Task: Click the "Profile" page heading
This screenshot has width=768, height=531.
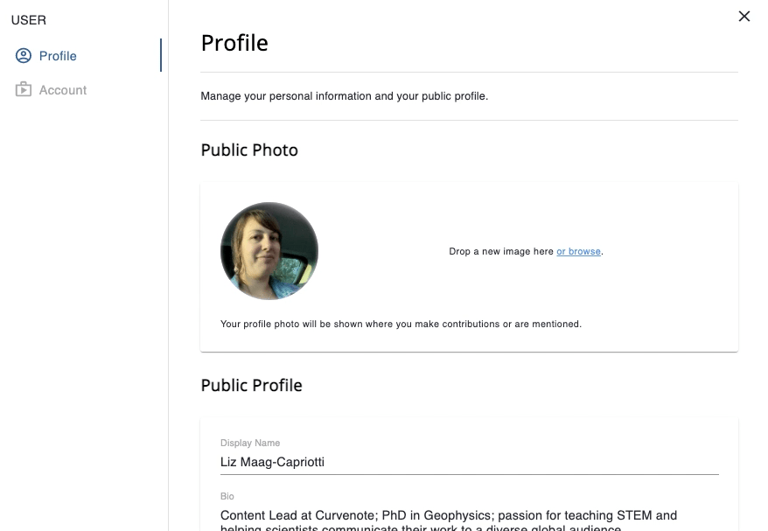Action: coord(234,43)
